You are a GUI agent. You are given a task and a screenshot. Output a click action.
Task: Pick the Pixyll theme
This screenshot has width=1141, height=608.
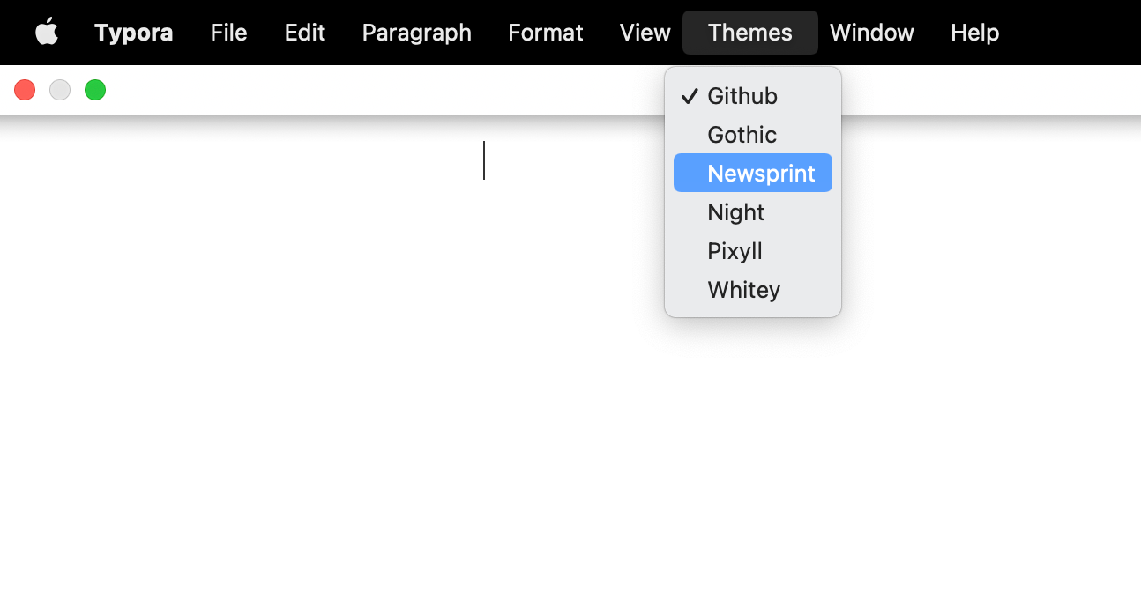pos(735,251)
